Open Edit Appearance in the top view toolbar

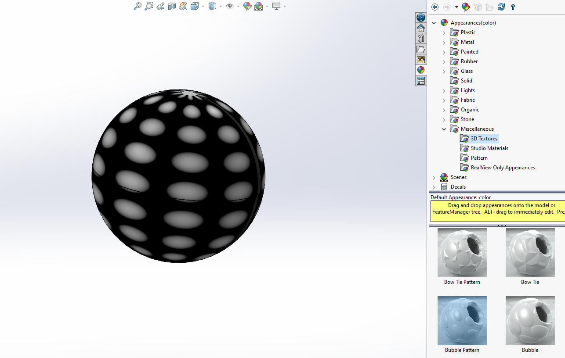(x=247, y=6)
